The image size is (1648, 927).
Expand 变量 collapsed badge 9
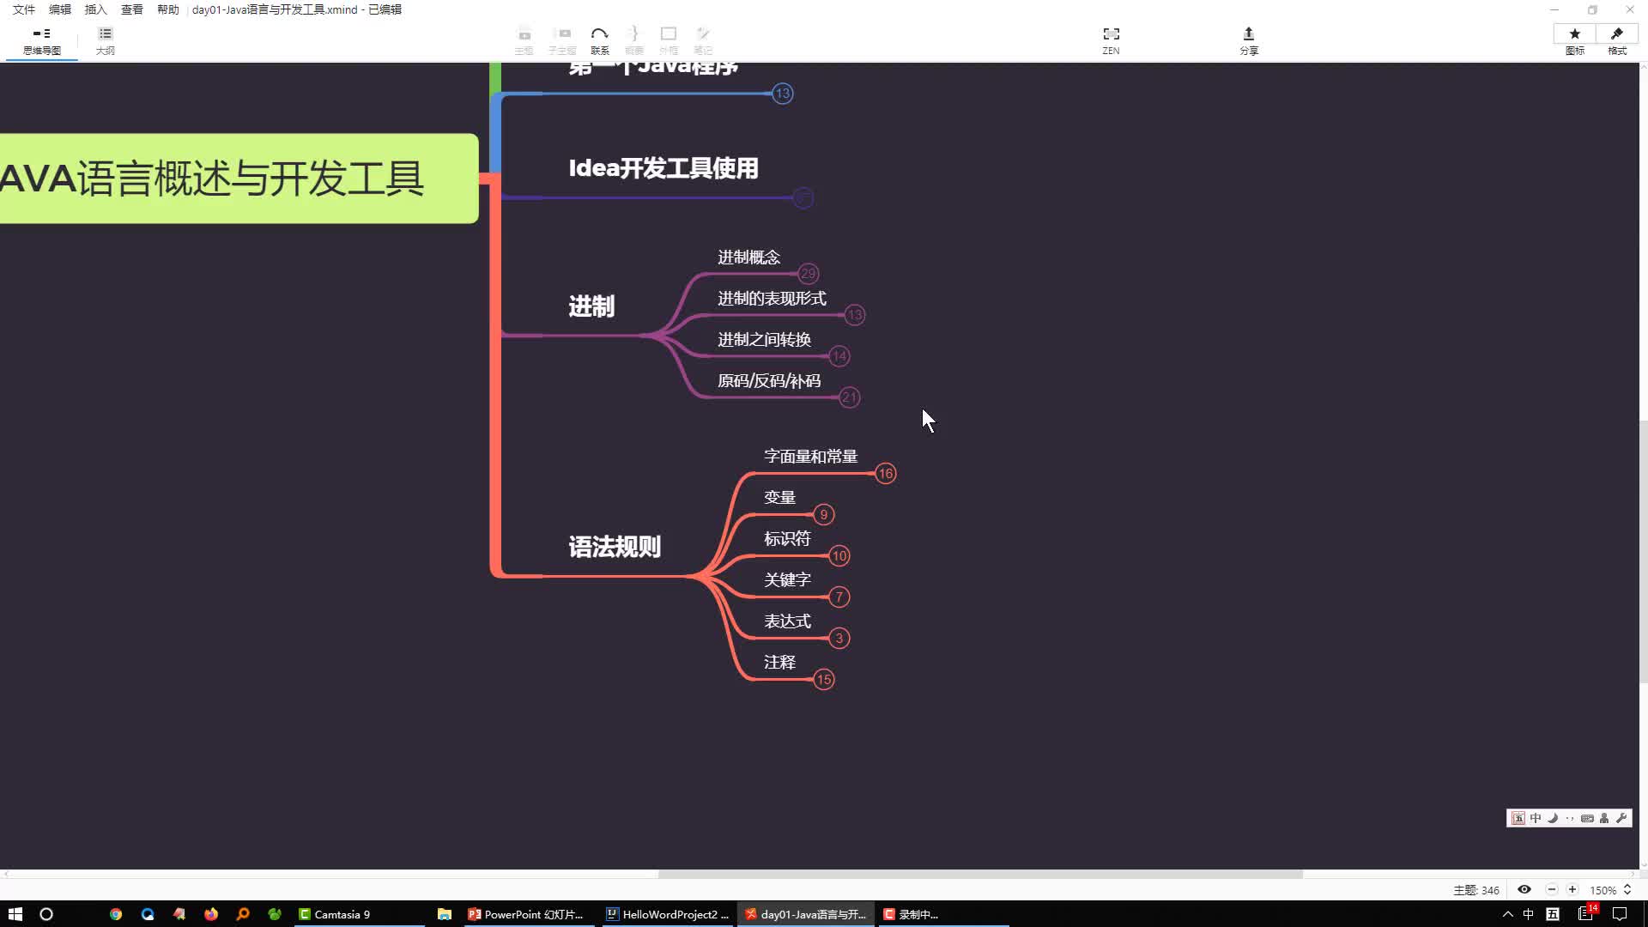tap(824, 515)
